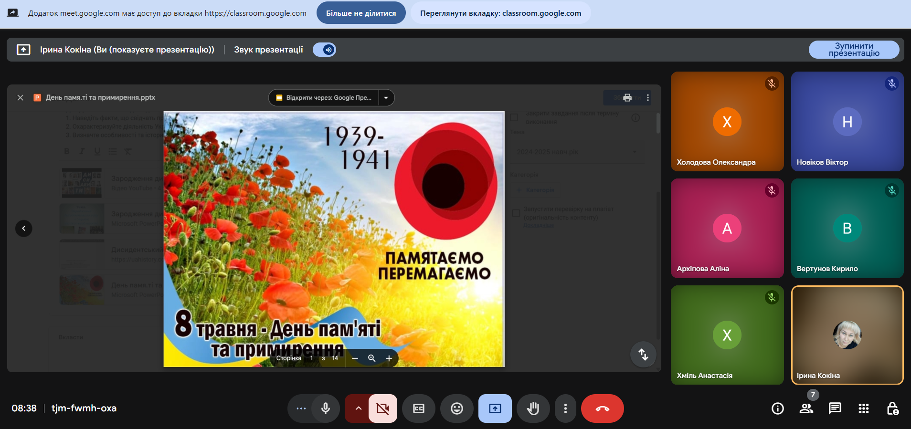Expand the 'Відкрити через' dropdown arrow
Image resolution: width=911 pixels, height=429 pixels.
click(386, 98)
